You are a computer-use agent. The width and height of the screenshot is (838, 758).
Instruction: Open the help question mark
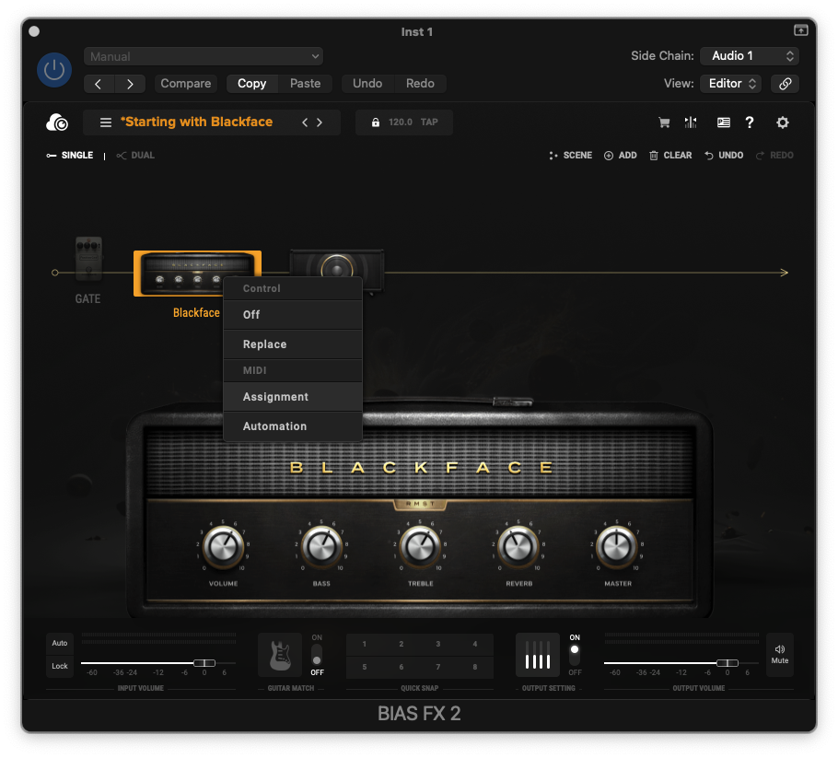[750, 122]
